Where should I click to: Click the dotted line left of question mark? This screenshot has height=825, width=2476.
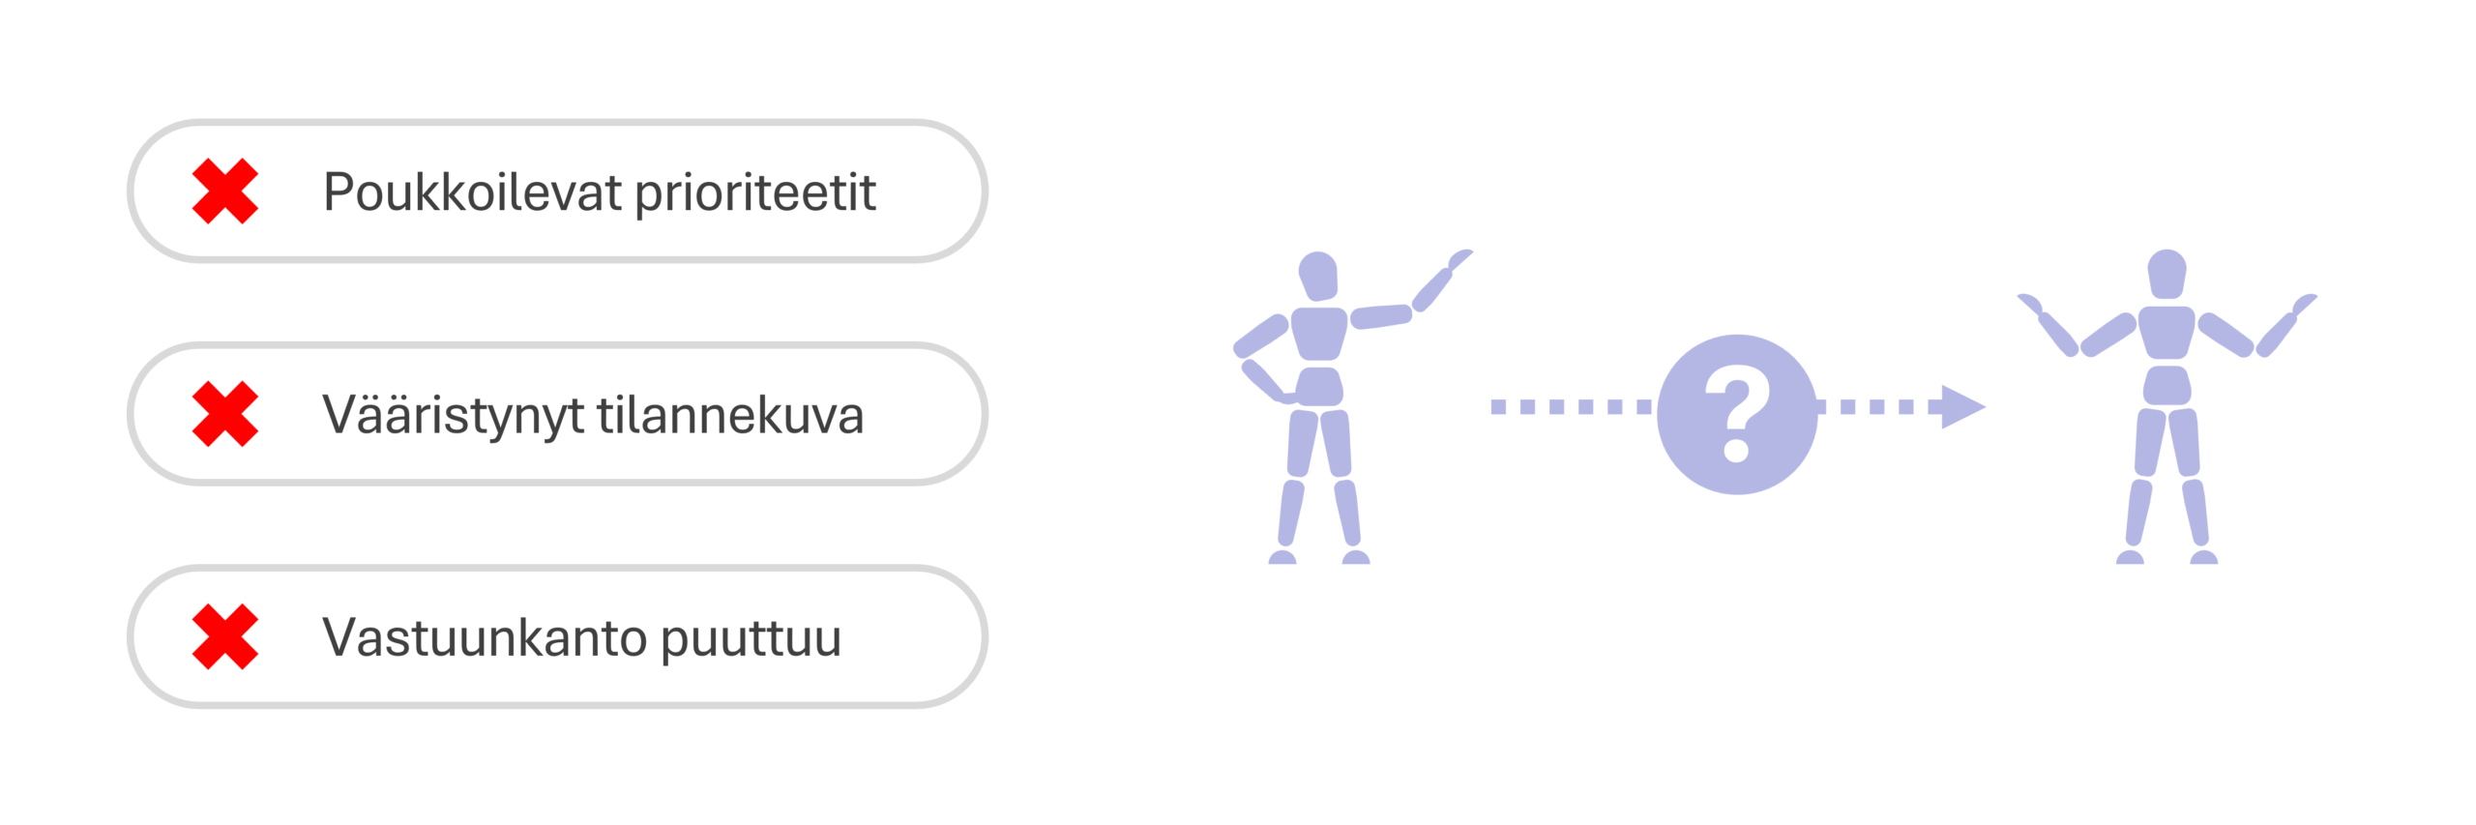tap(1572, 407)
